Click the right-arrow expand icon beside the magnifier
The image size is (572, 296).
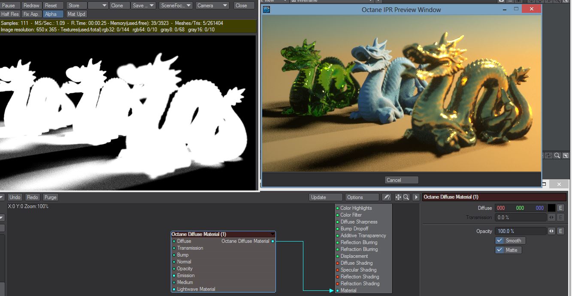(x=416, y=197)
